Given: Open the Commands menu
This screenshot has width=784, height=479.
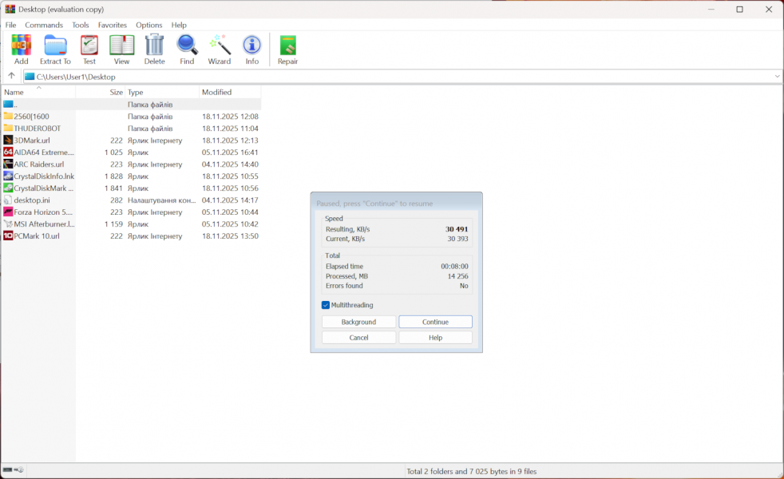Looking at the screenshot, I should (44, 25).
